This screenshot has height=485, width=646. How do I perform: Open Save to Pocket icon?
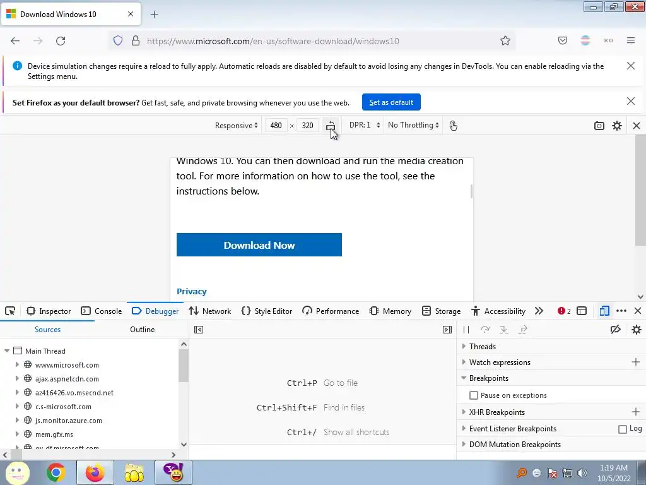tap(562, 41)
